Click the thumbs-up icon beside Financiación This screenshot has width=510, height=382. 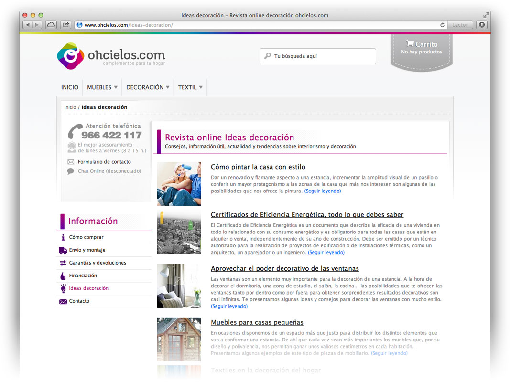tap(63, 276)
